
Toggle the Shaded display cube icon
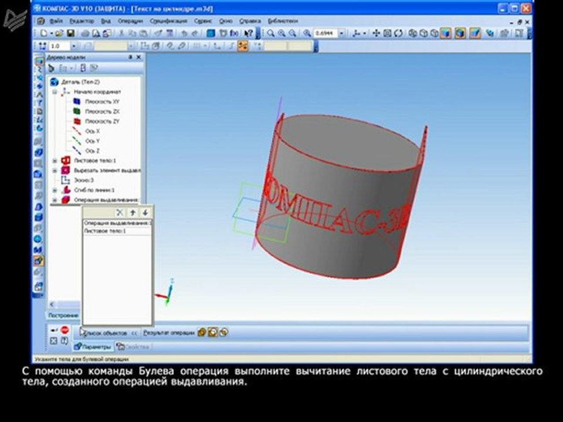point(446,33)
